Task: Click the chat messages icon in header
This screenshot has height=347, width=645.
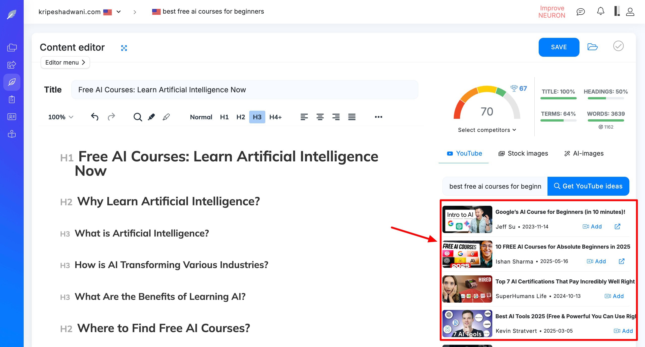Action: 580,12
